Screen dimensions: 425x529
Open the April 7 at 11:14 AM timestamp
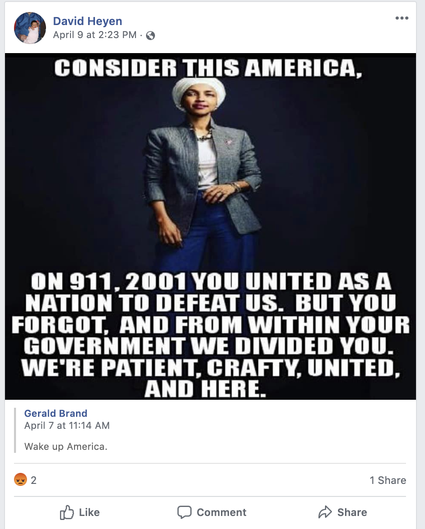66,425
